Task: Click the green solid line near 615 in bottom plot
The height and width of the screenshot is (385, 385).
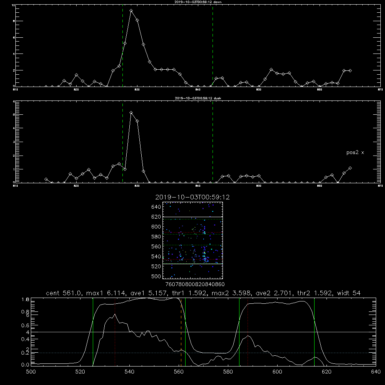Action: pyautogui.click(x=314, y=332)
